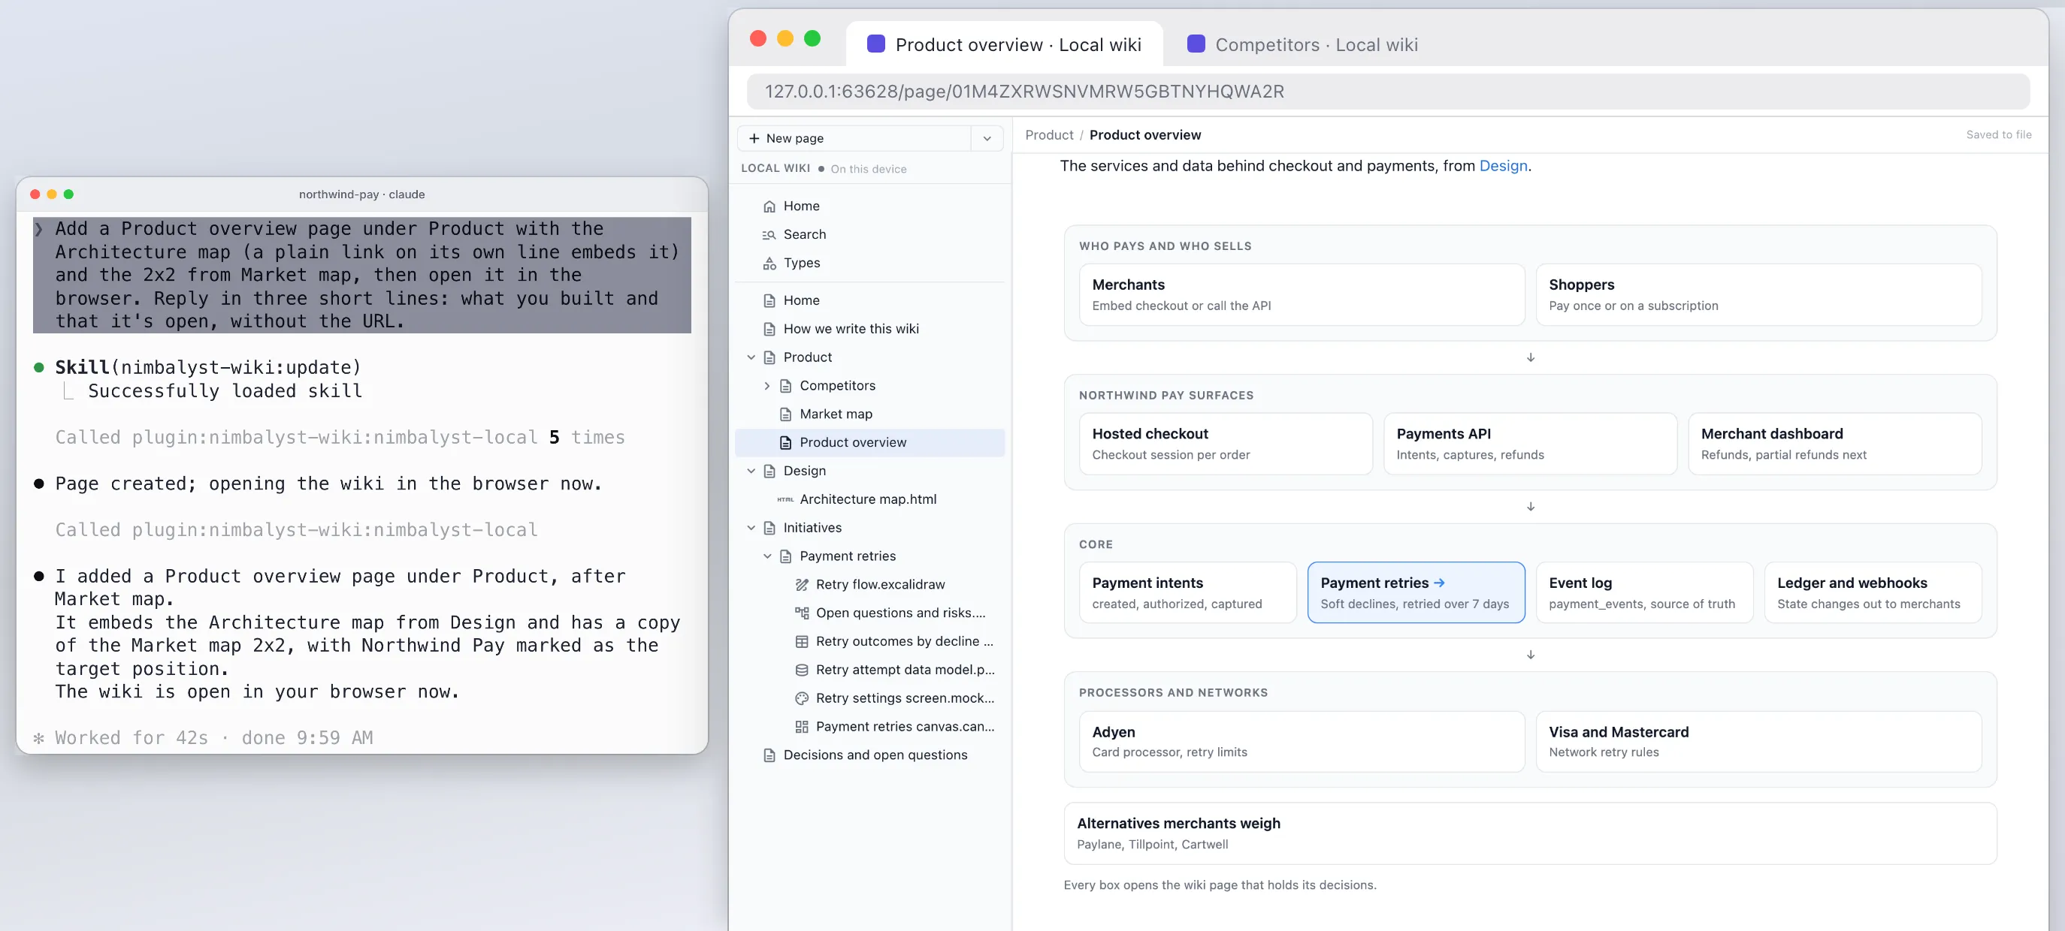This screenshot has height=931, width=2065.
Task: Click the Shoppers card
Action: [x=1758, y=295]
